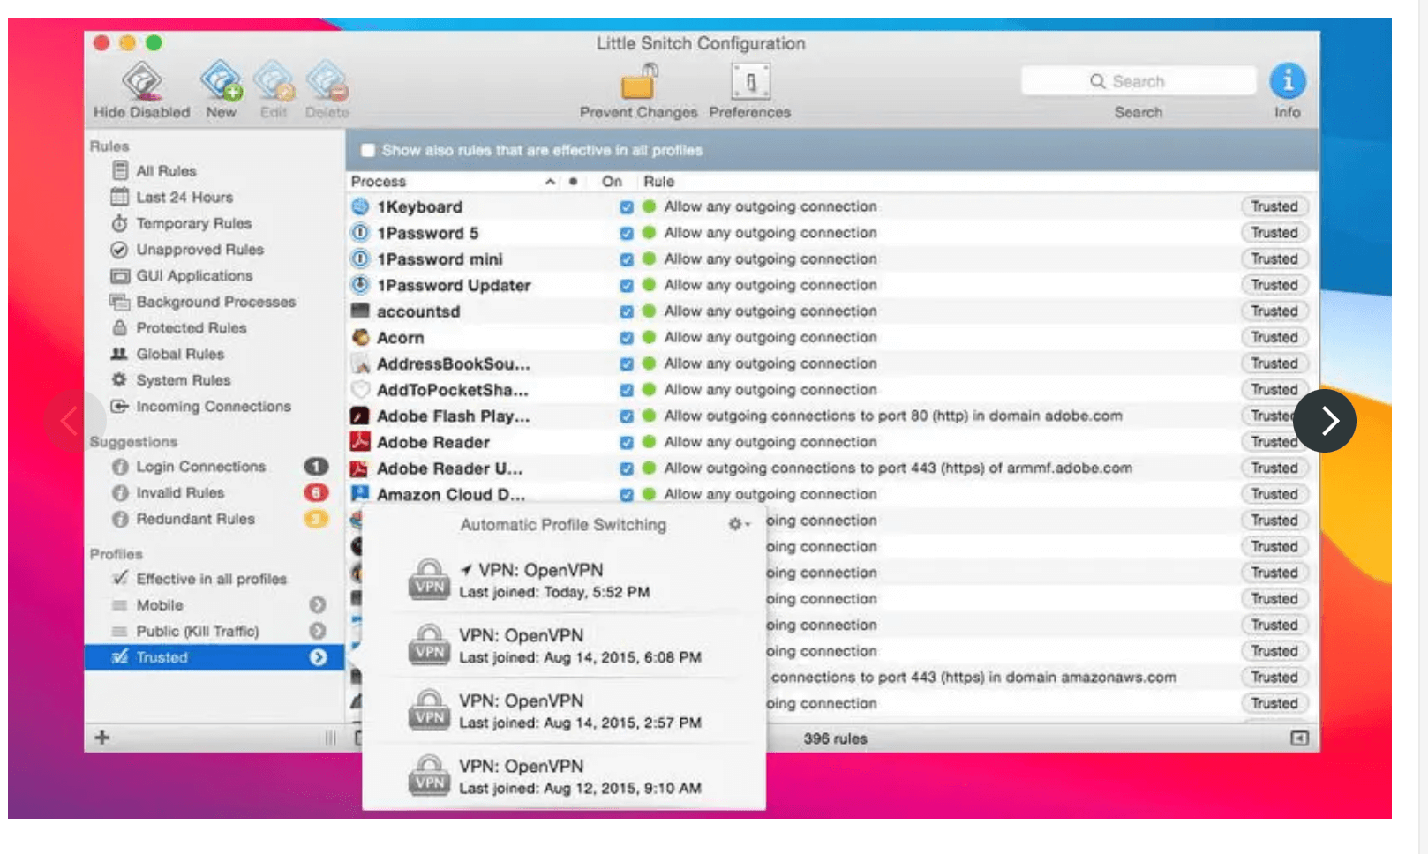Go to the next slideshow image
The image size is (1428, 854).
1325,421
